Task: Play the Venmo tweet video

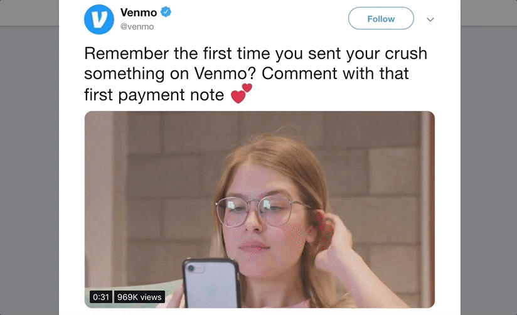Action: (x=260, y=210)
